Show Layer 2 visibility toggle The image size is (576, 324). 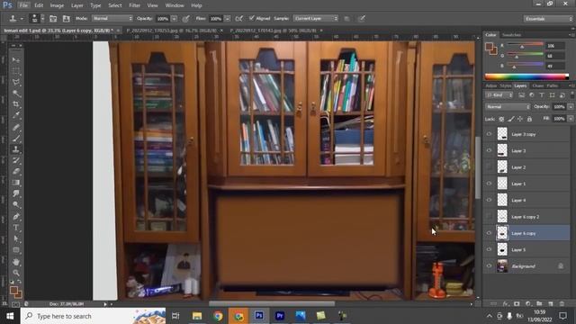pos(489,167)
